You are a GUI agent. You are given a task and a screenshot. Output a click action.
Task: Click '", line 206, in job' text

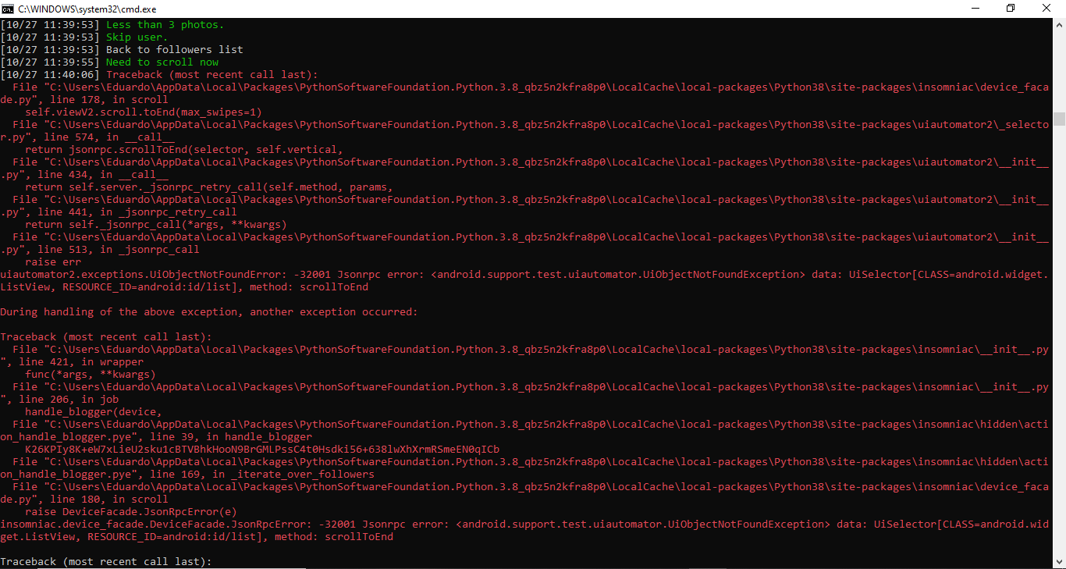[x=59, y=400]
